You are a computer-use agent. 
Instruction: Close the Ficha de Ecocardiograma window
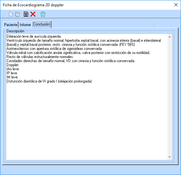tap(176, 5)
